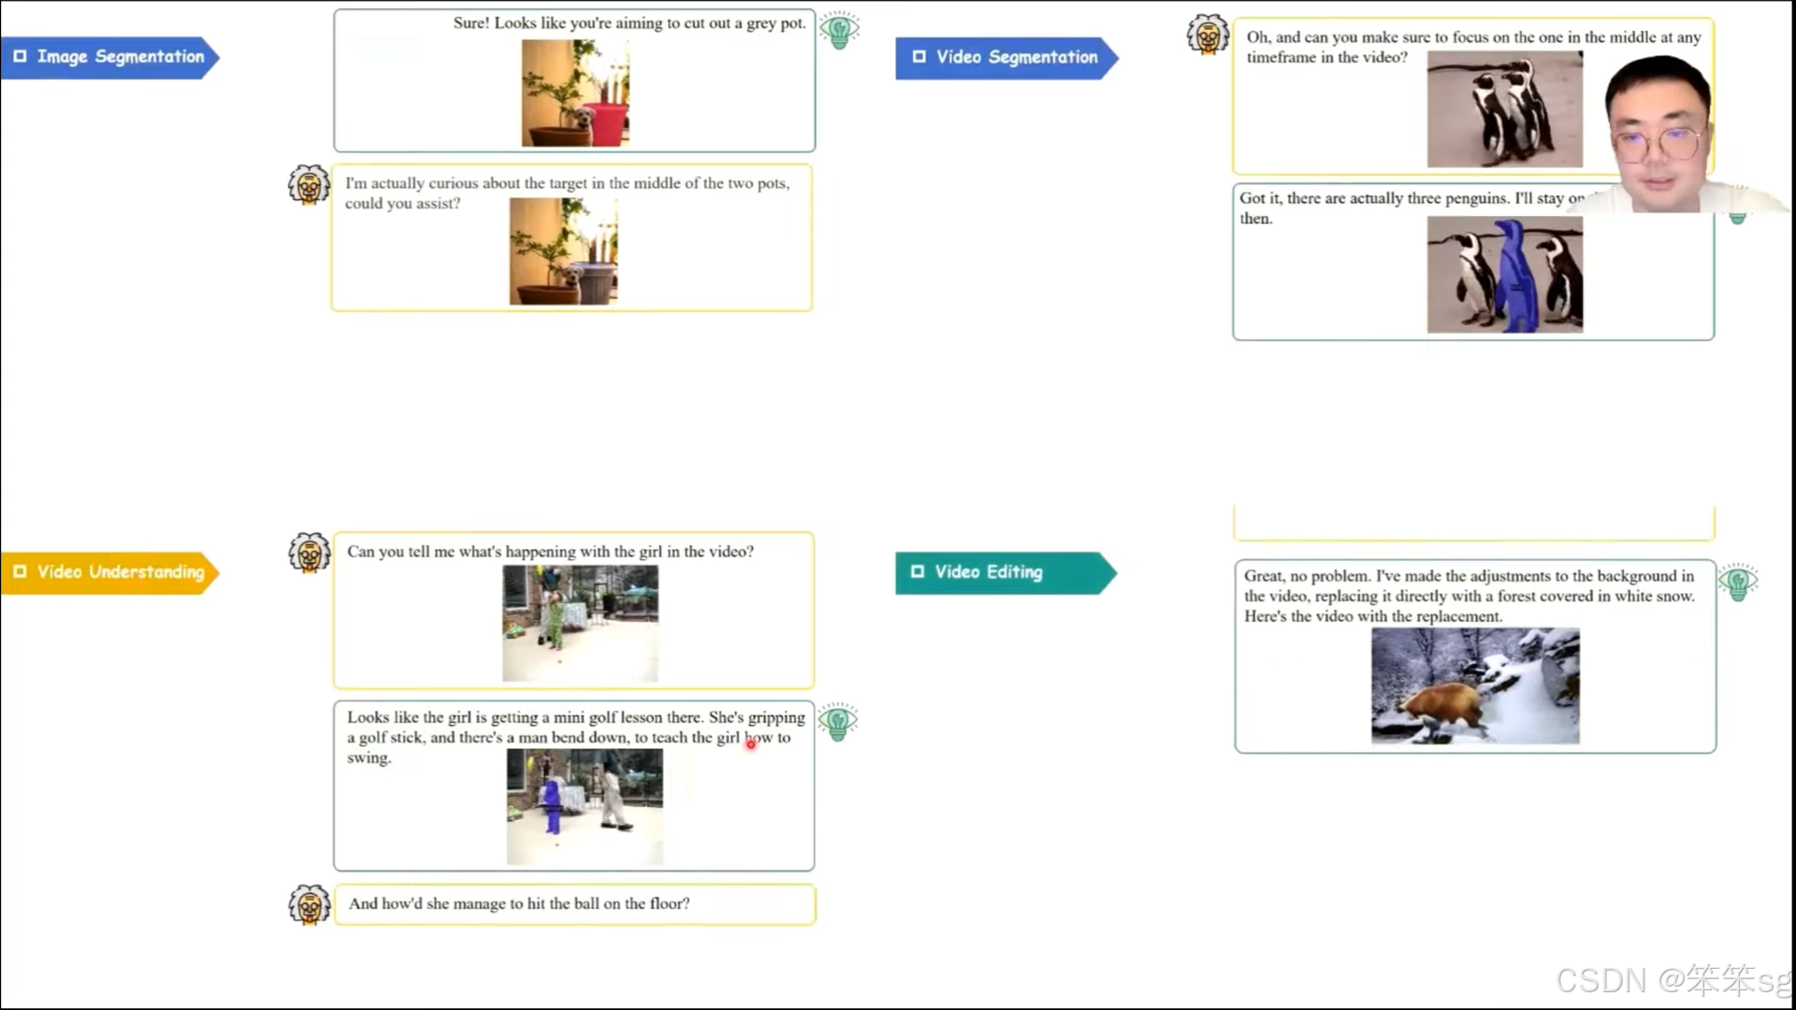Select the Video Editing banner

(1005, 572)
